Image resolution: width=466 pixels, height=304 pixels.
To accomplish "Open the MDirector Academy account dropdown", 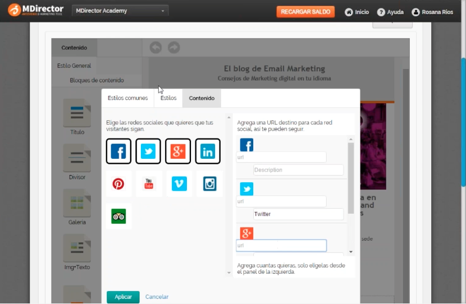I will click(x=120, y=11).
